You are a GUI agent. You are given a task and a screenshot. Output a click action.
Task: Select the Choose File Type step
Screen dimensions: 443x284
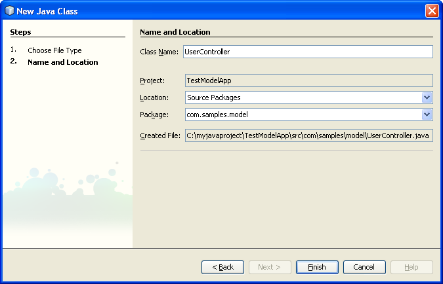click(54, 50)
